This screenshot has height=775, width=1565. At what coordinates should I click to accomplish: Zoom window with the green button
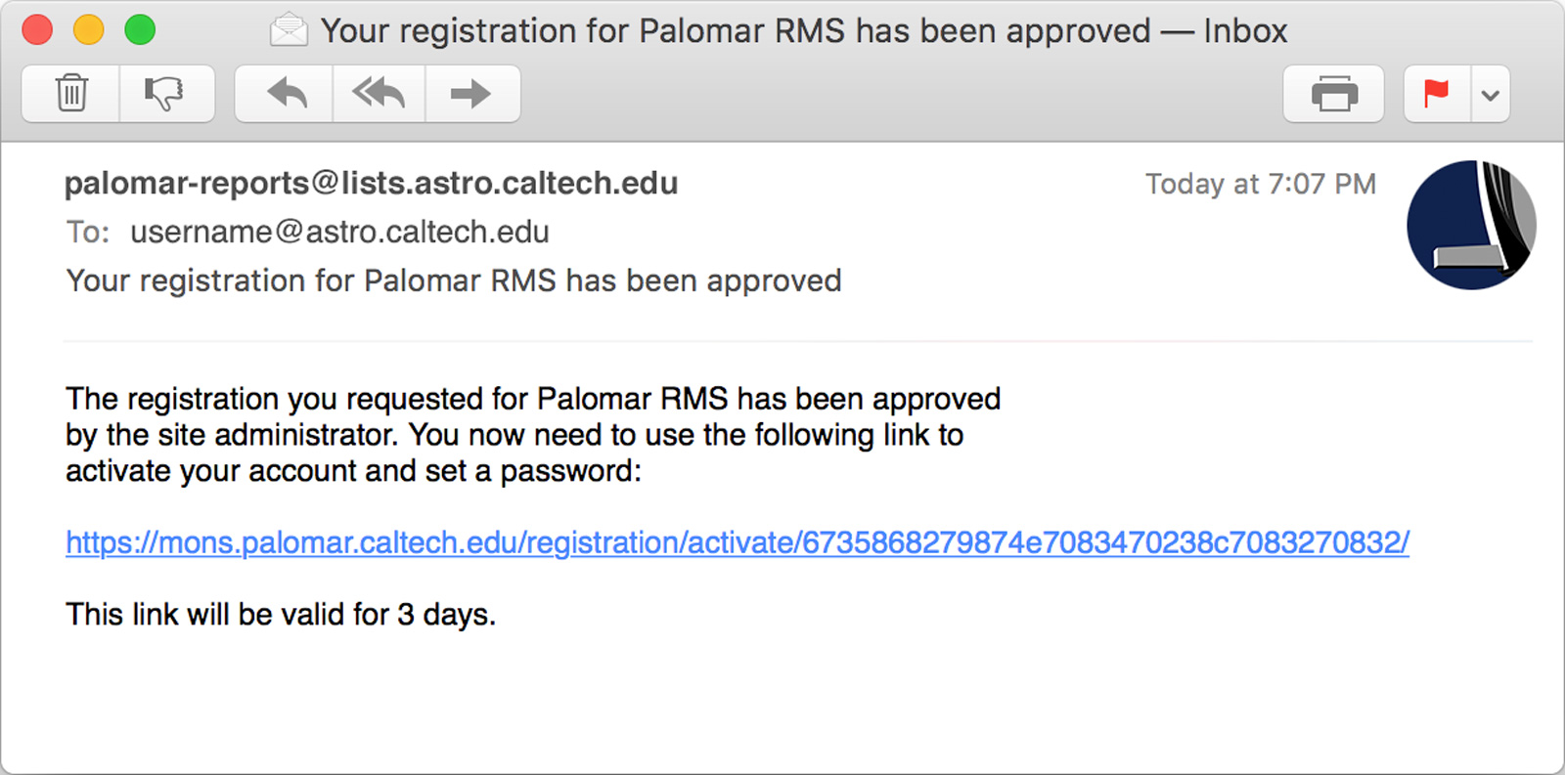coord(140,30)
